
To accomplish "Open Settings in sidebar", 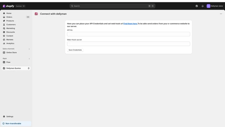I will [16, 117].
